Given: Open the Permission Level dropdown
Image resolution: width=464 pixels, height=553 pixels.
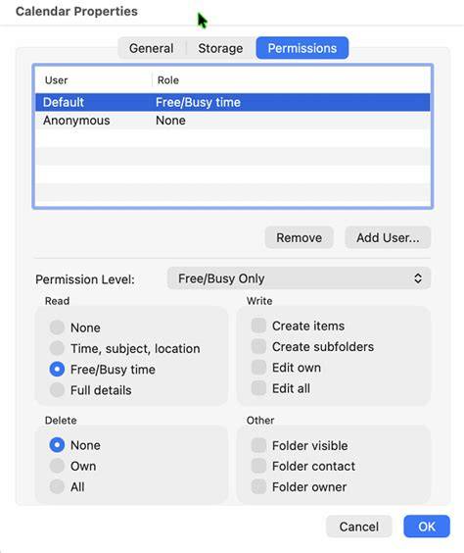Looking at the screenshot, I should pyautogui.click(x=299, y=278).
